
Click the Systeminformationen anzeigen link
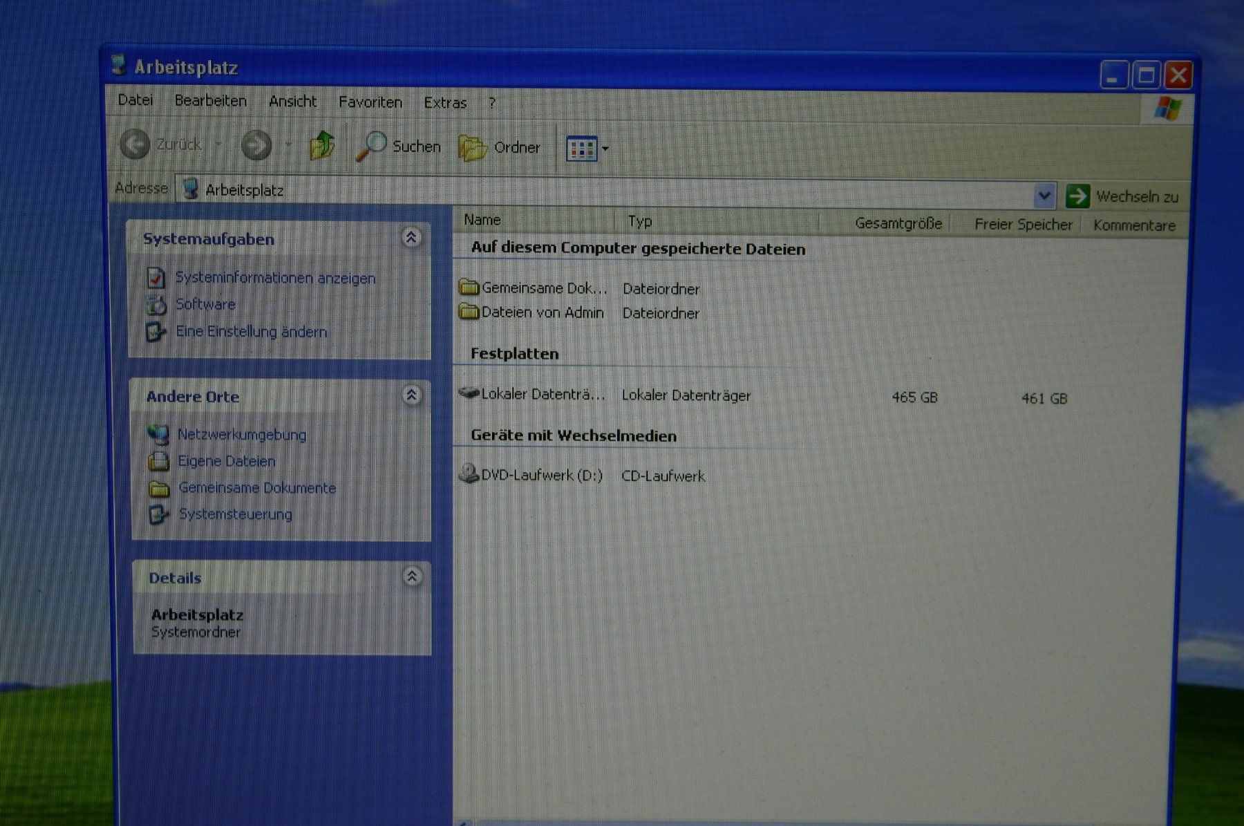[275, 278]
